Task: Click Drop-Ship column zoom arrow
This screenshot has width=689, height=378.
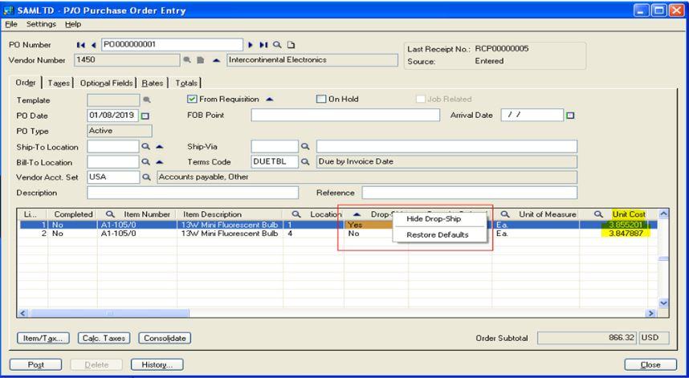Action: point(357,214)
